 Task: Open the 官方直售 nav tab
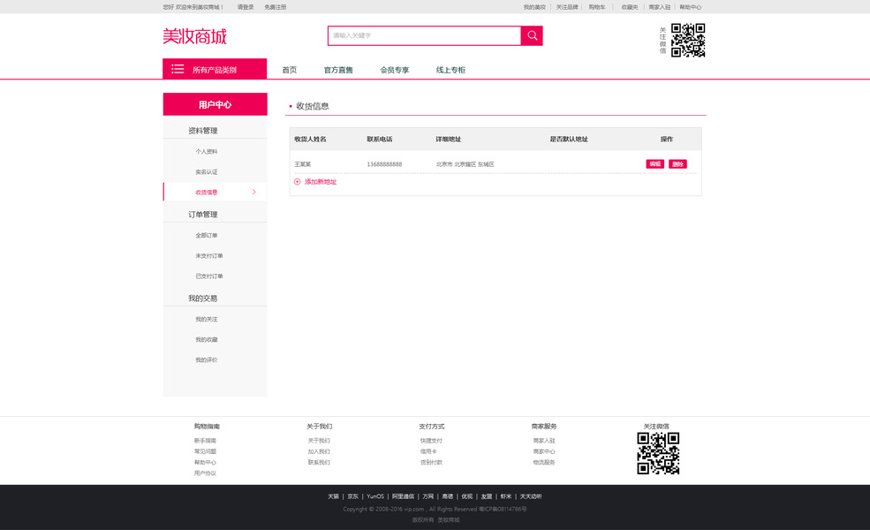(338, 70)
